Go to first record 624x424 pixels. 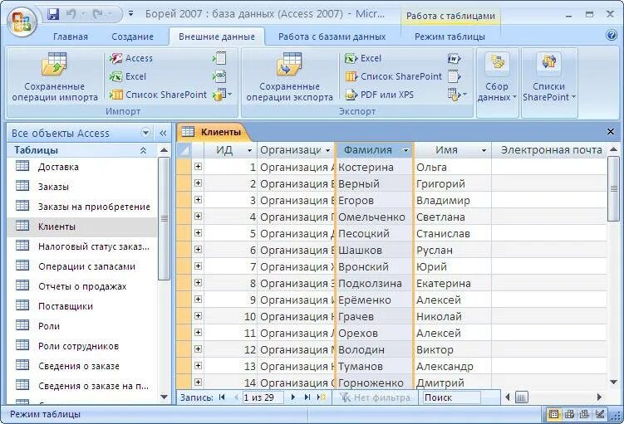coord(222,397)
